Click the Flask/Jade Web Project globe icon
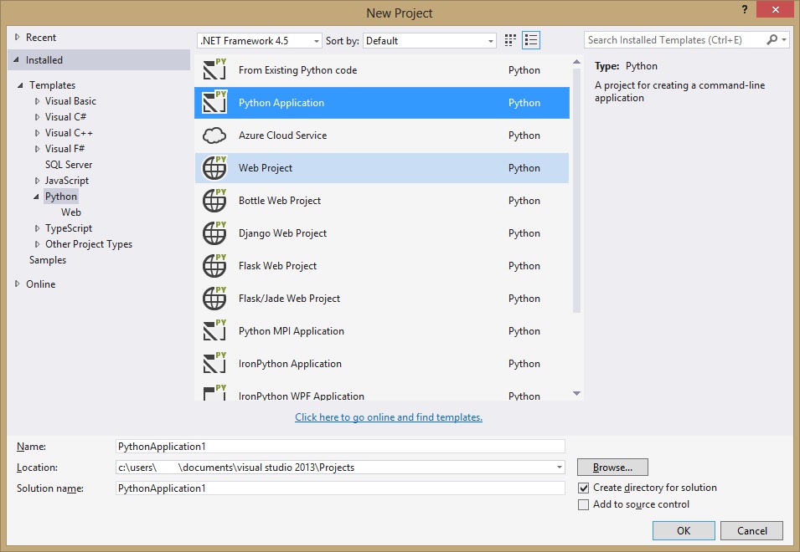 tap(214, 298)
